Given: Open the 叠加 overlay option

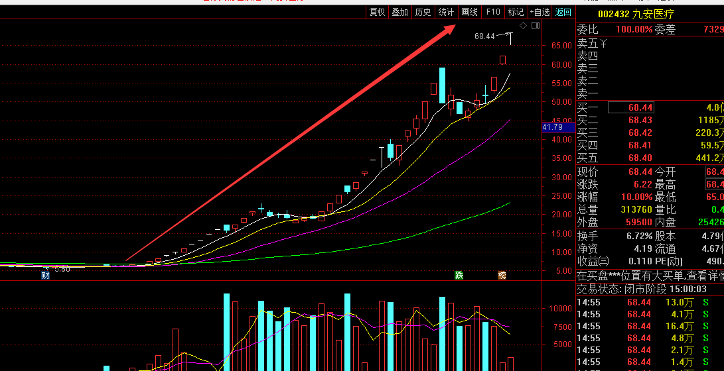Looking at the screenshot, I should 399,12.
